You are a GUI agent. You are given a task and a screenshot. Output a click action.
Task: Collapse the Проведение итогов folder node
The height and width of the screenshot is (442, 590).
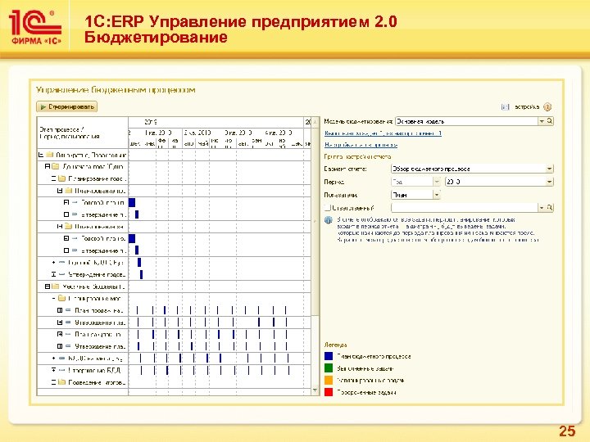(x=53, y=382)
